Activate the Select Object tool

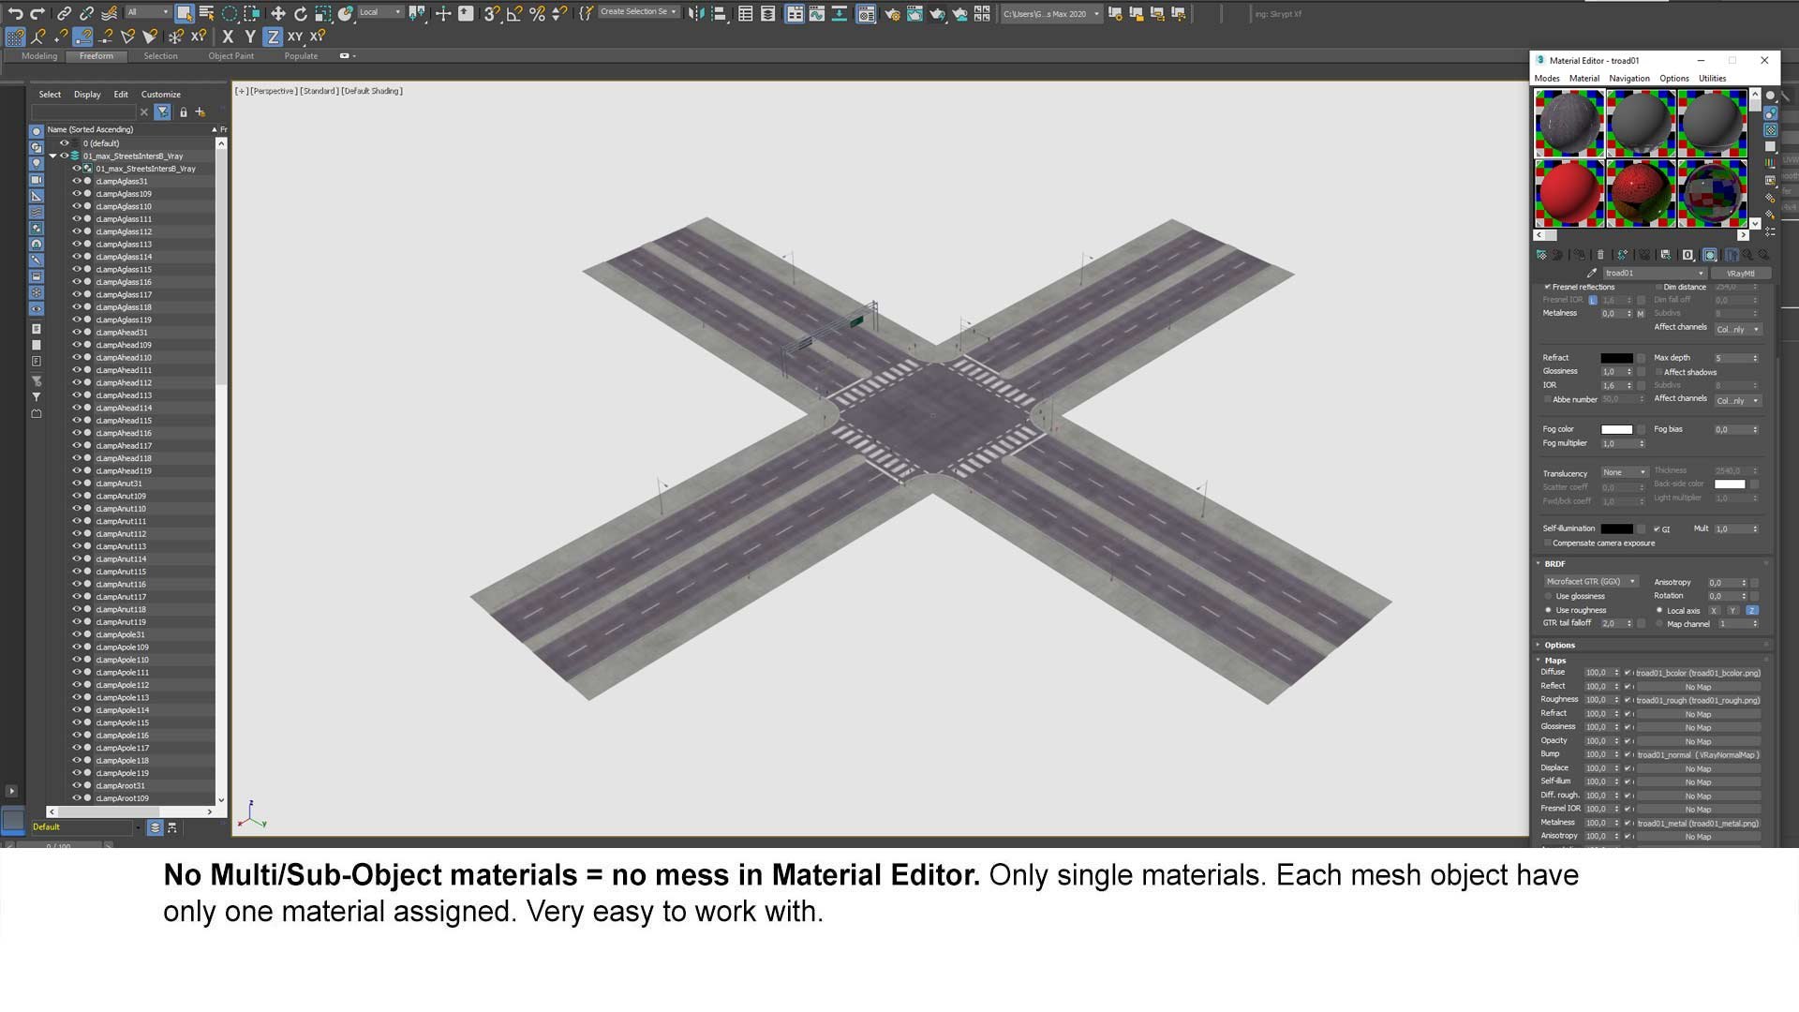pyautogui.click(x=184, y=13)
